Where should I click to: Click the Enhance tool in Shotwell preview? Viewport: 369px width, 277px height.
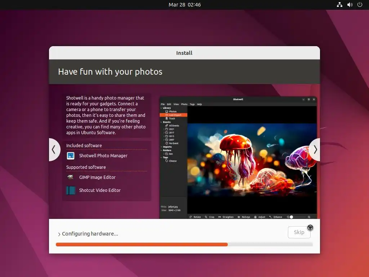[276, 217]
